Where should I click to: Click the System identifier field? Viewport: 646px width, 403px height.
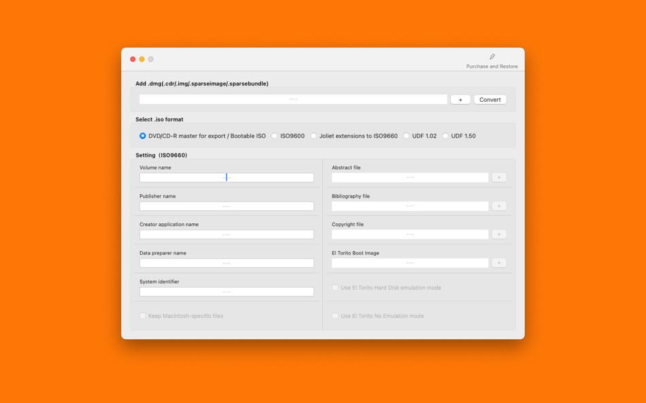226,292
